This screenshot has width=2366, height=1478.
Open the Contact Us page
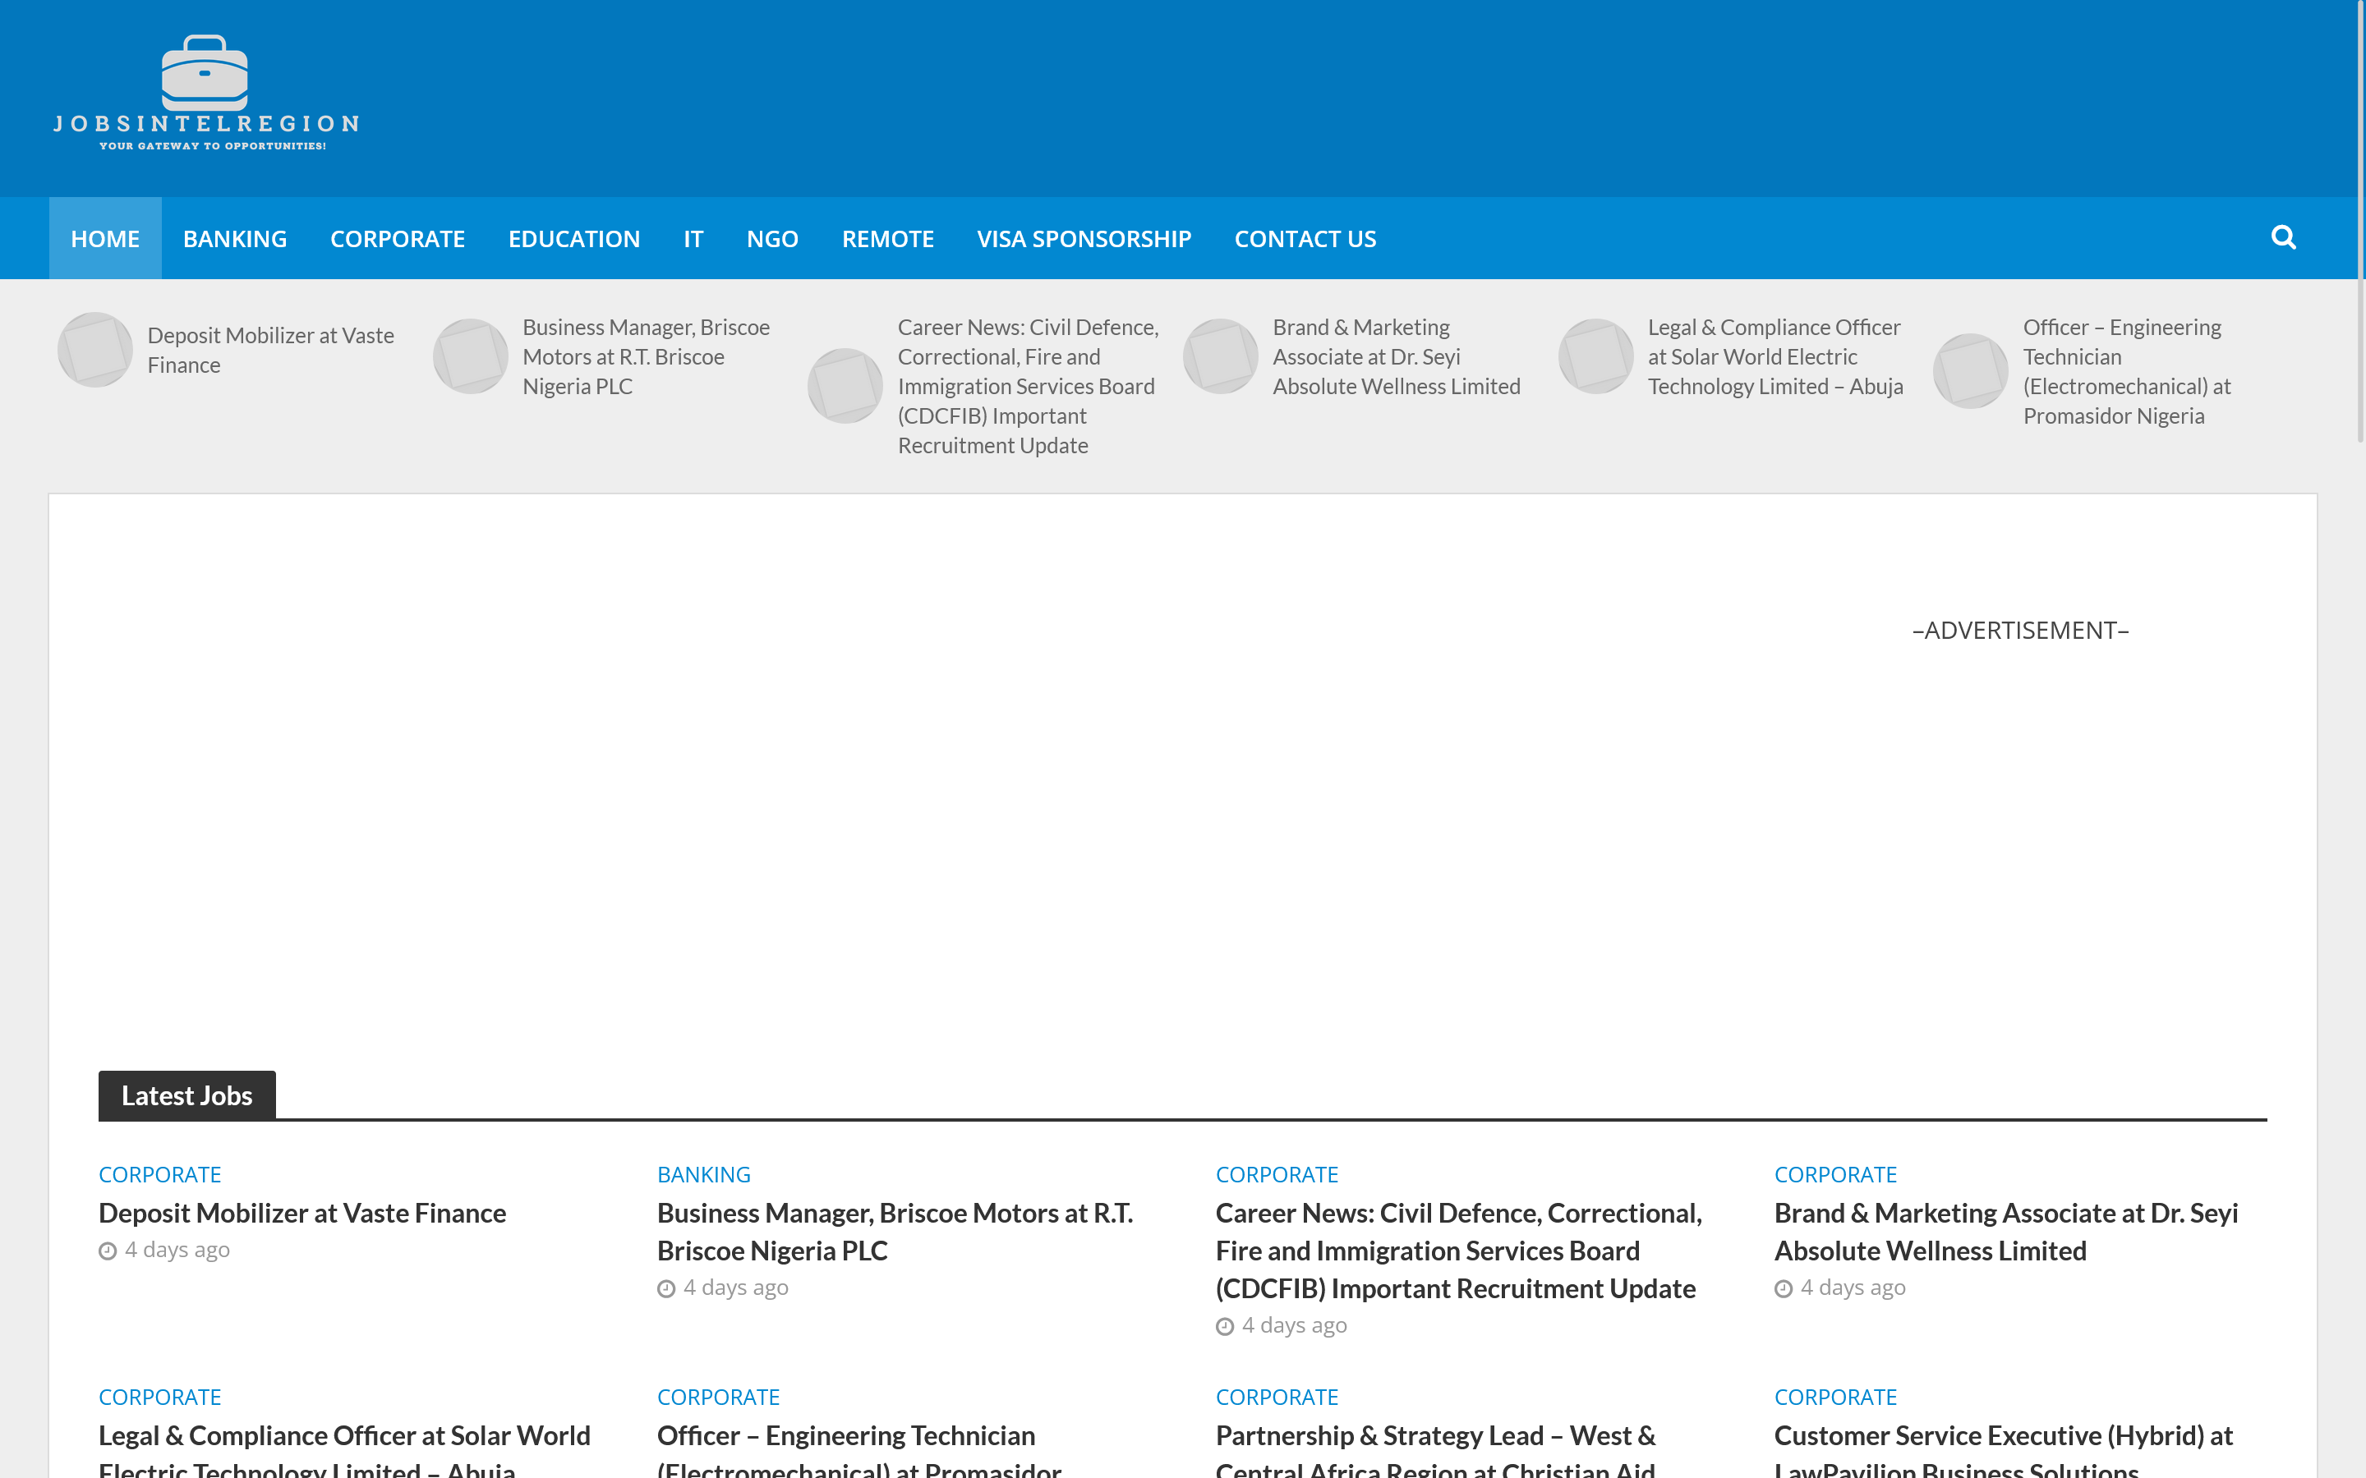point(1305,238)
